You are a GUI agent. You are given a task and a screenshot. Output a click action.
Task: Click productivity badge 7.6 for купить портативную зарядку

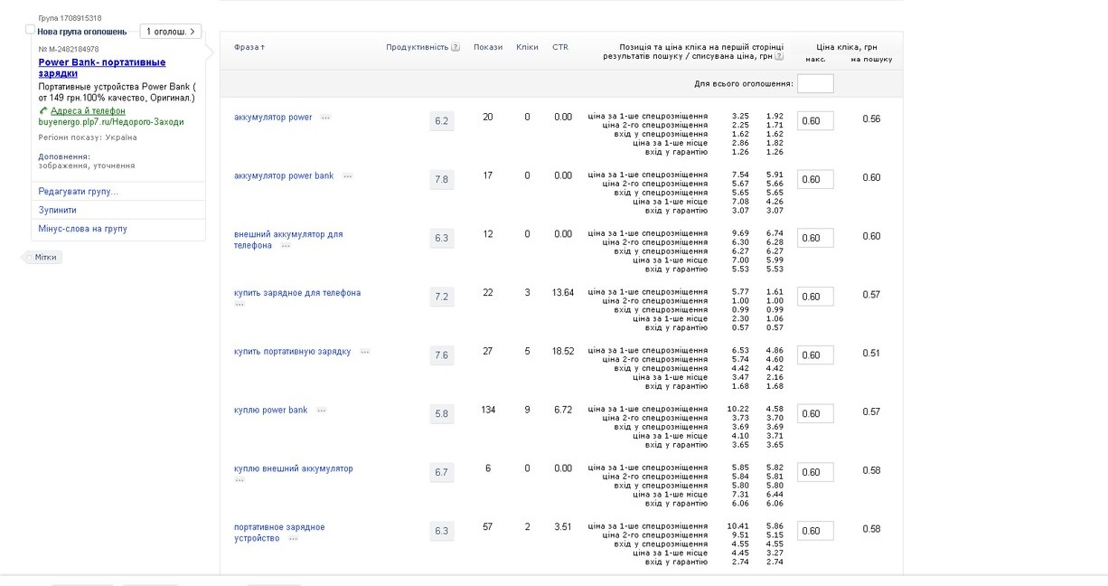[x=441, y=355]
